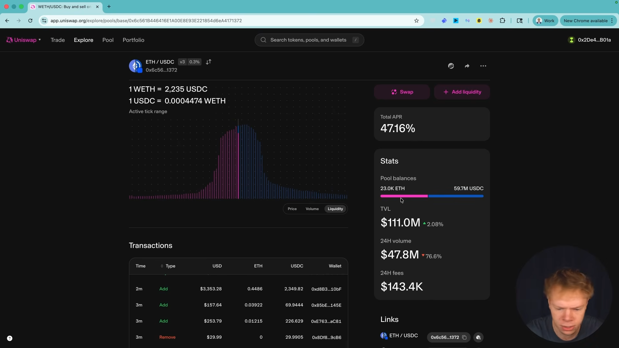Click the Remove transaction type label
619x348 pixels.
[167, 337]
